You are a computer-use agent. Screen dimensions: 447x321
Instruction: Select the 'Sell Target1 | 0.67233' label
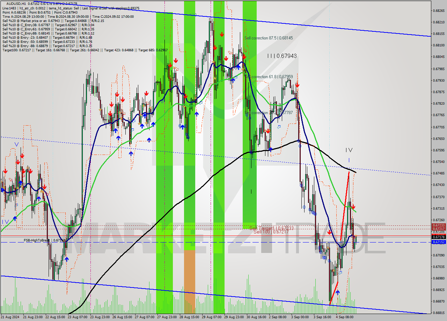[271, 228]
